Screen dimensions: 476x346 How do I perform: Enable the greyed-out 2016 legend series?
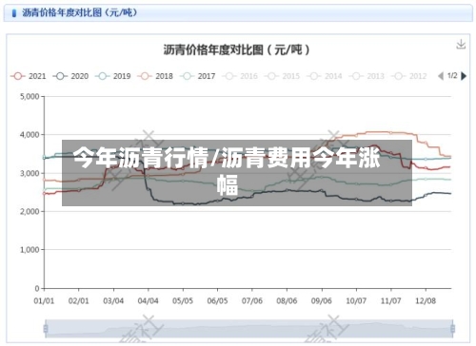pos(240,76)
